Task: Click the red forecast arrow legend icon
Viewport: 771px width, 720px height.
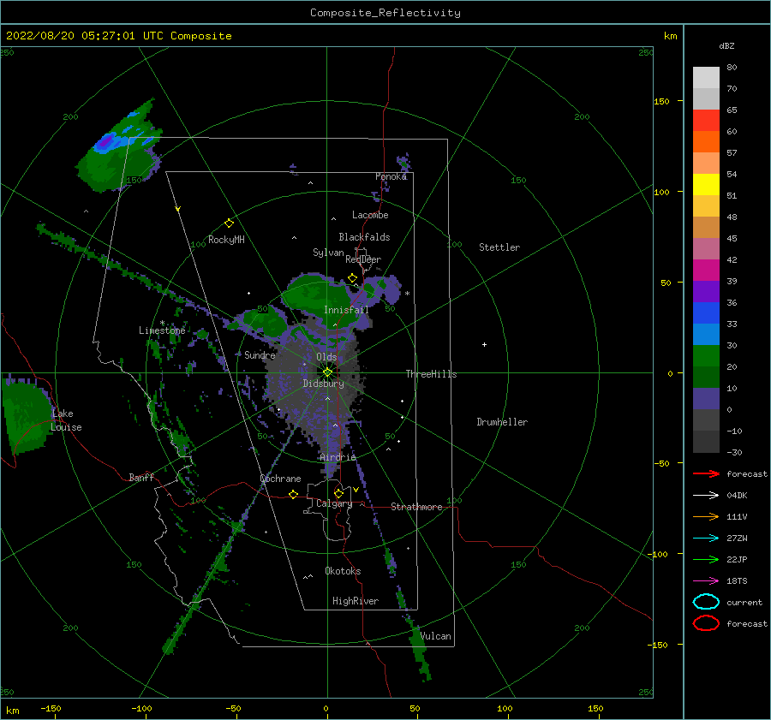Action: click(706, 473)
